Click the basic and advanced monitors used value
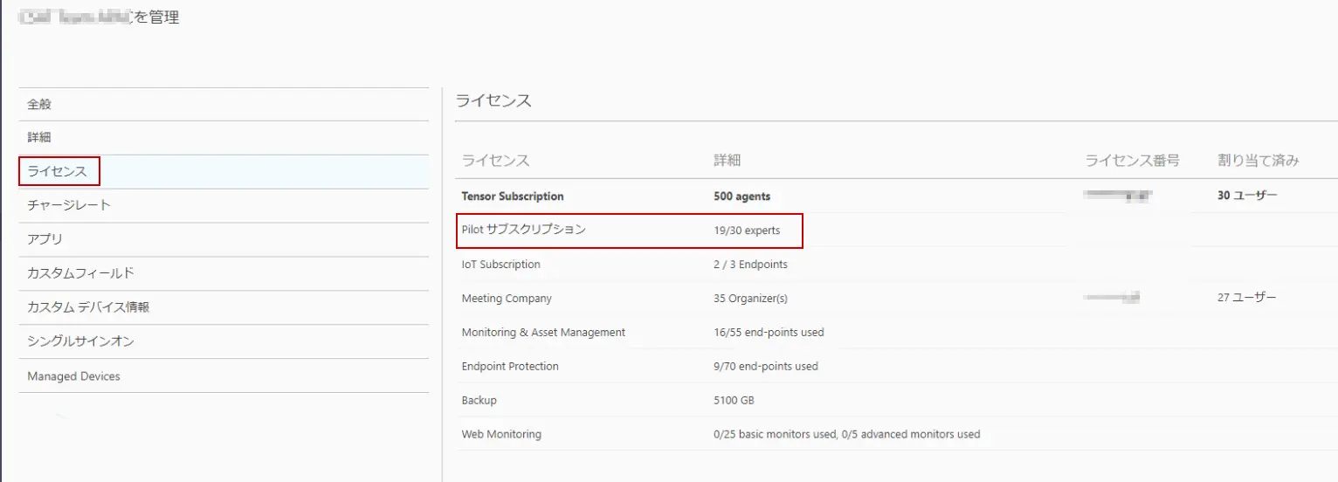This screenshot has height=482, width=1338. click(x=846, y=434)
